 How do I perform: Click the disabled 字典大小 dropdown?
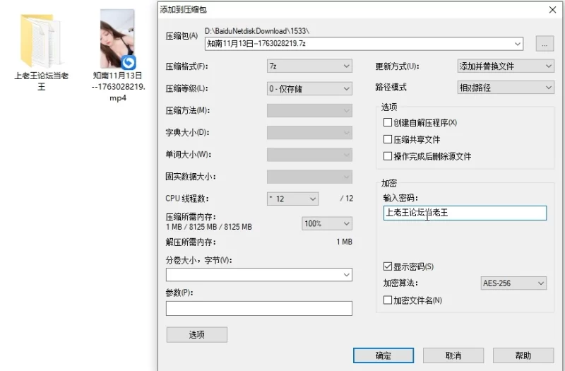tap(309, 133)
